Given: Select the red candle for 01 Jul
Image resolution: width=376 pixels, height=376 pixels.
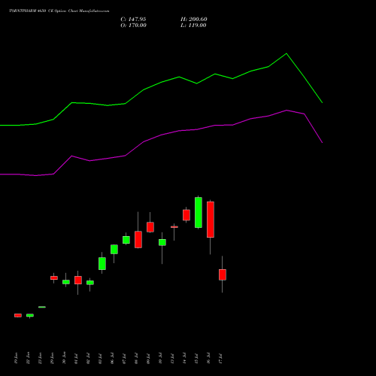Looking at the screenshot, I should (x=78, y=280).
